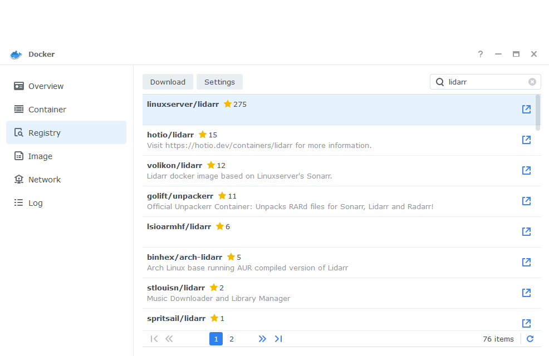The height and width of the screenshot is (356, 549).
Task: Open external link for linuxserver/lidarr
Action: [526, 109]
